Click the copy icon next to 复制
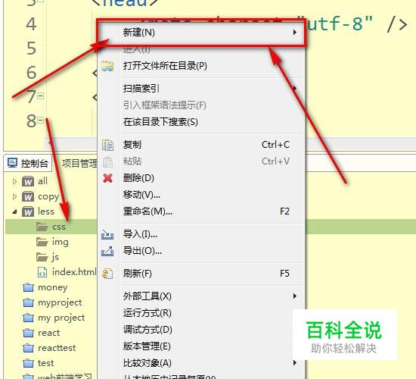 tap(107, 145)
